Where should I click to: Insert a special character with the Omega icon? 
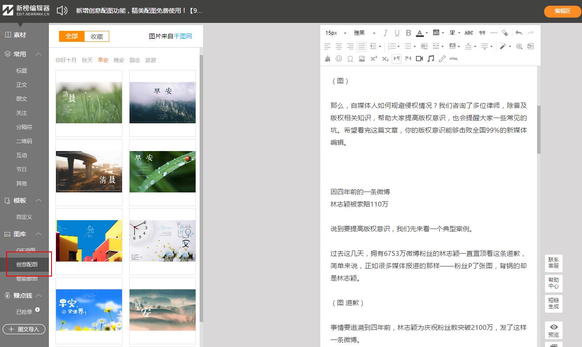(x=350, y=59)
